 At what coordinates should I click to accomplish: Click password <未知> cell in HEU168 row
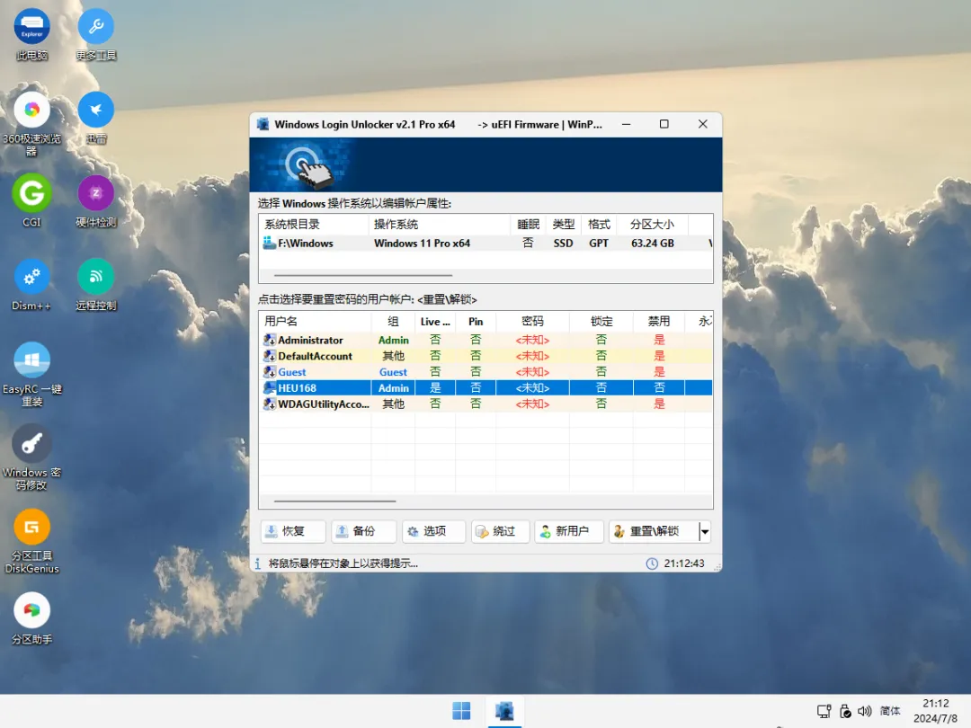coord(532,388)
